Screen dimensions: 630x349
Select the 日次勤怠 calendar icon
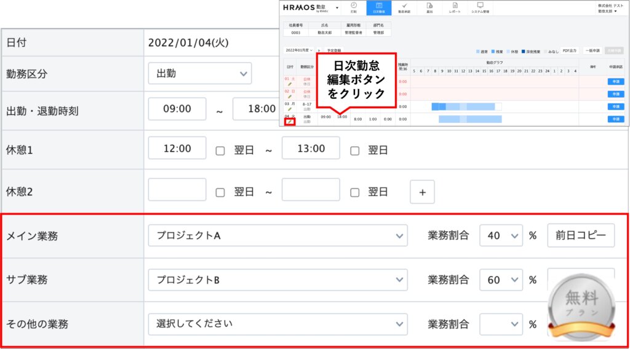click(x=378, y=7)
